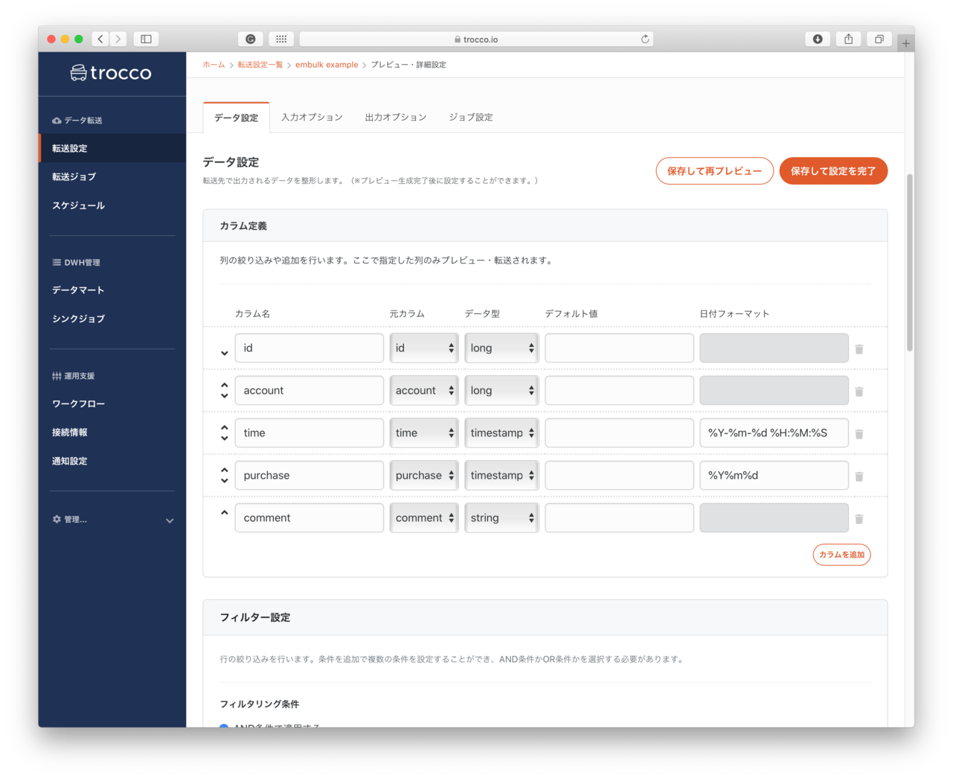This screenshot has width=953, height=778.
Task: Move the time row up
Action: click(224, 427)
